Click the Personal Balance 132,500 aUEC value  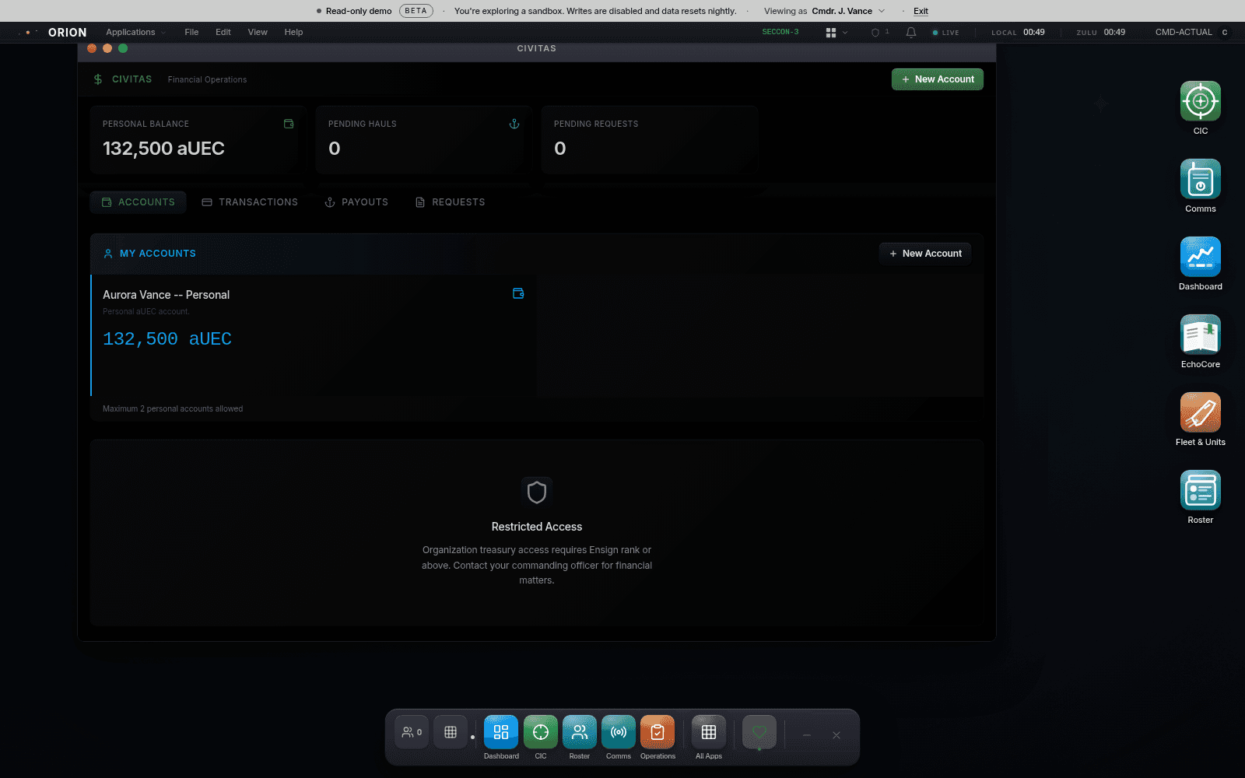tap(163, 149)
